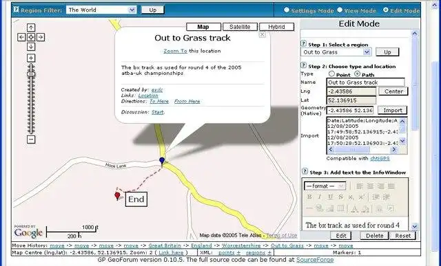Apply subscript formatting in editor
441x266 pixels.
click(351, 197)
